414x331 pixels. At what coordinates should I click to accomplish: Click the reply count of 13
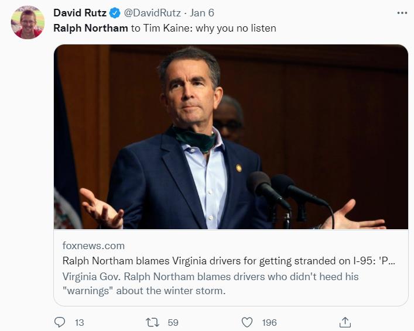tap(79, 322)
